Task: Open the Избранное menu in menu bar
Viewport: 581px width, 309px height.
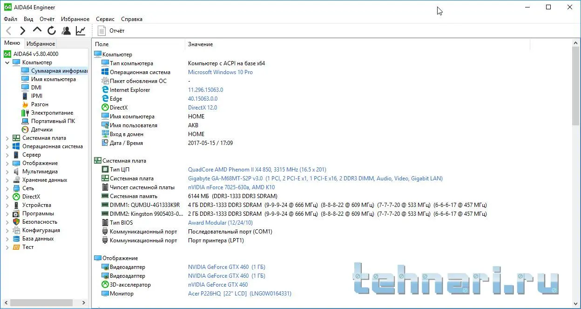Action: (x=75, y=19)
